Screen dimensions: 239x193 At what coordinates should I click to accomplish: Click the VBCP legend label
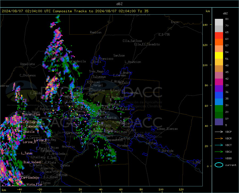228,132
